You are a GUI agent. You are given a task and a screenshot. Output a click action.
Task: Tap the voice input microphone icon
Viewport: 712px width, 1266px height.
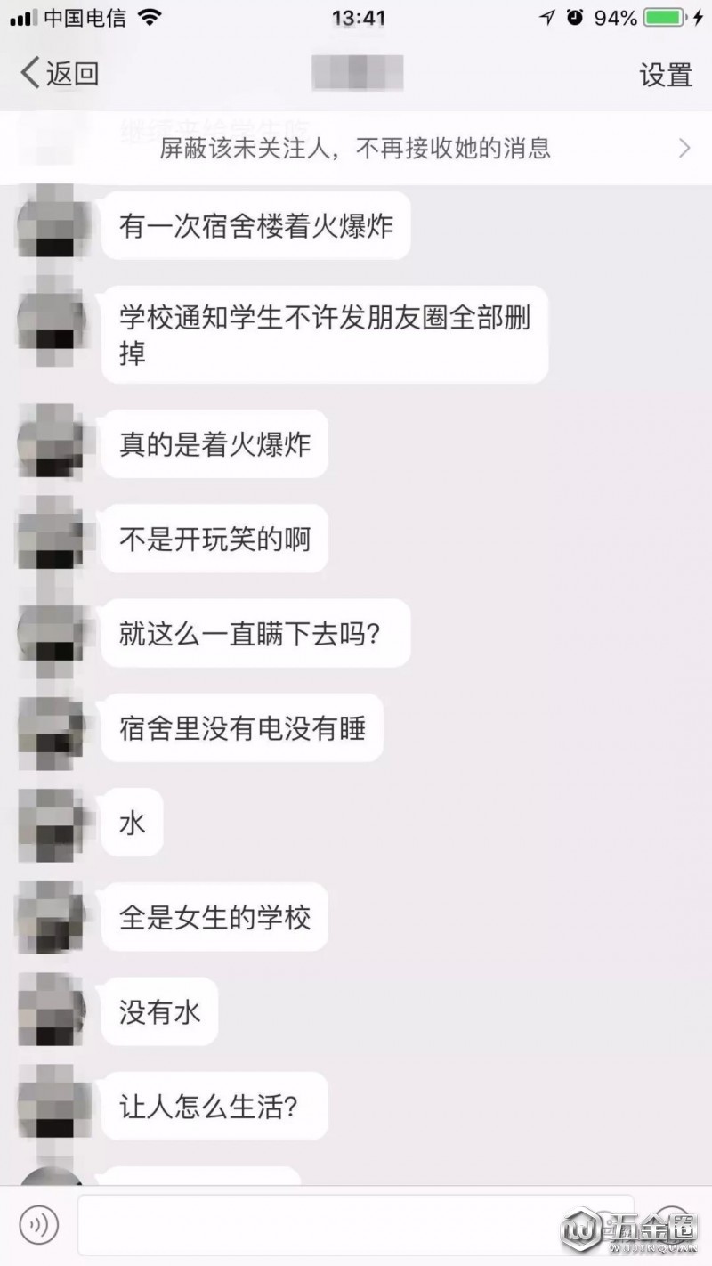tap(38, 1226)
